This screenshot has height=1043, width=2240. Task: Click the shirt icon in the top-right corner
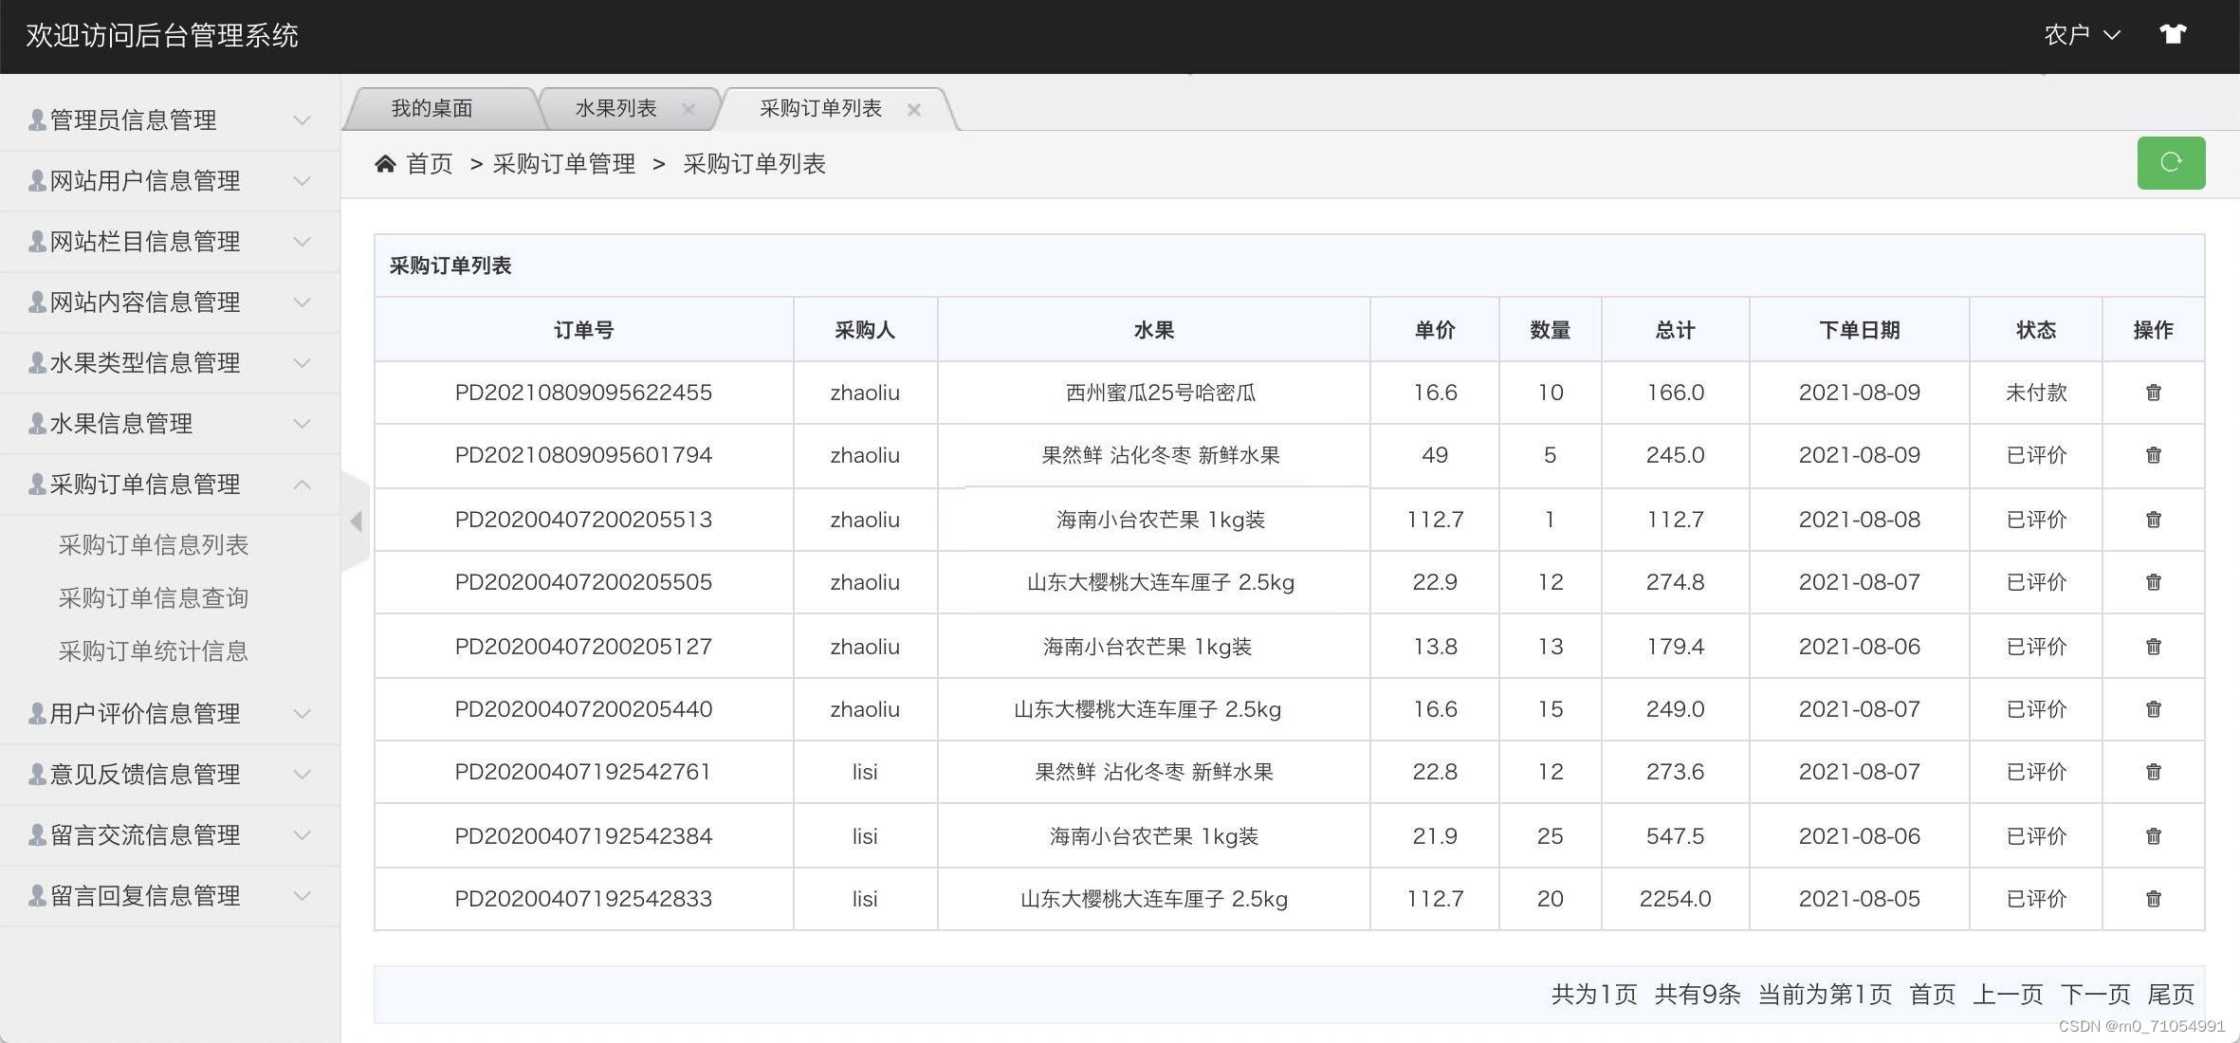point(2173,33)
